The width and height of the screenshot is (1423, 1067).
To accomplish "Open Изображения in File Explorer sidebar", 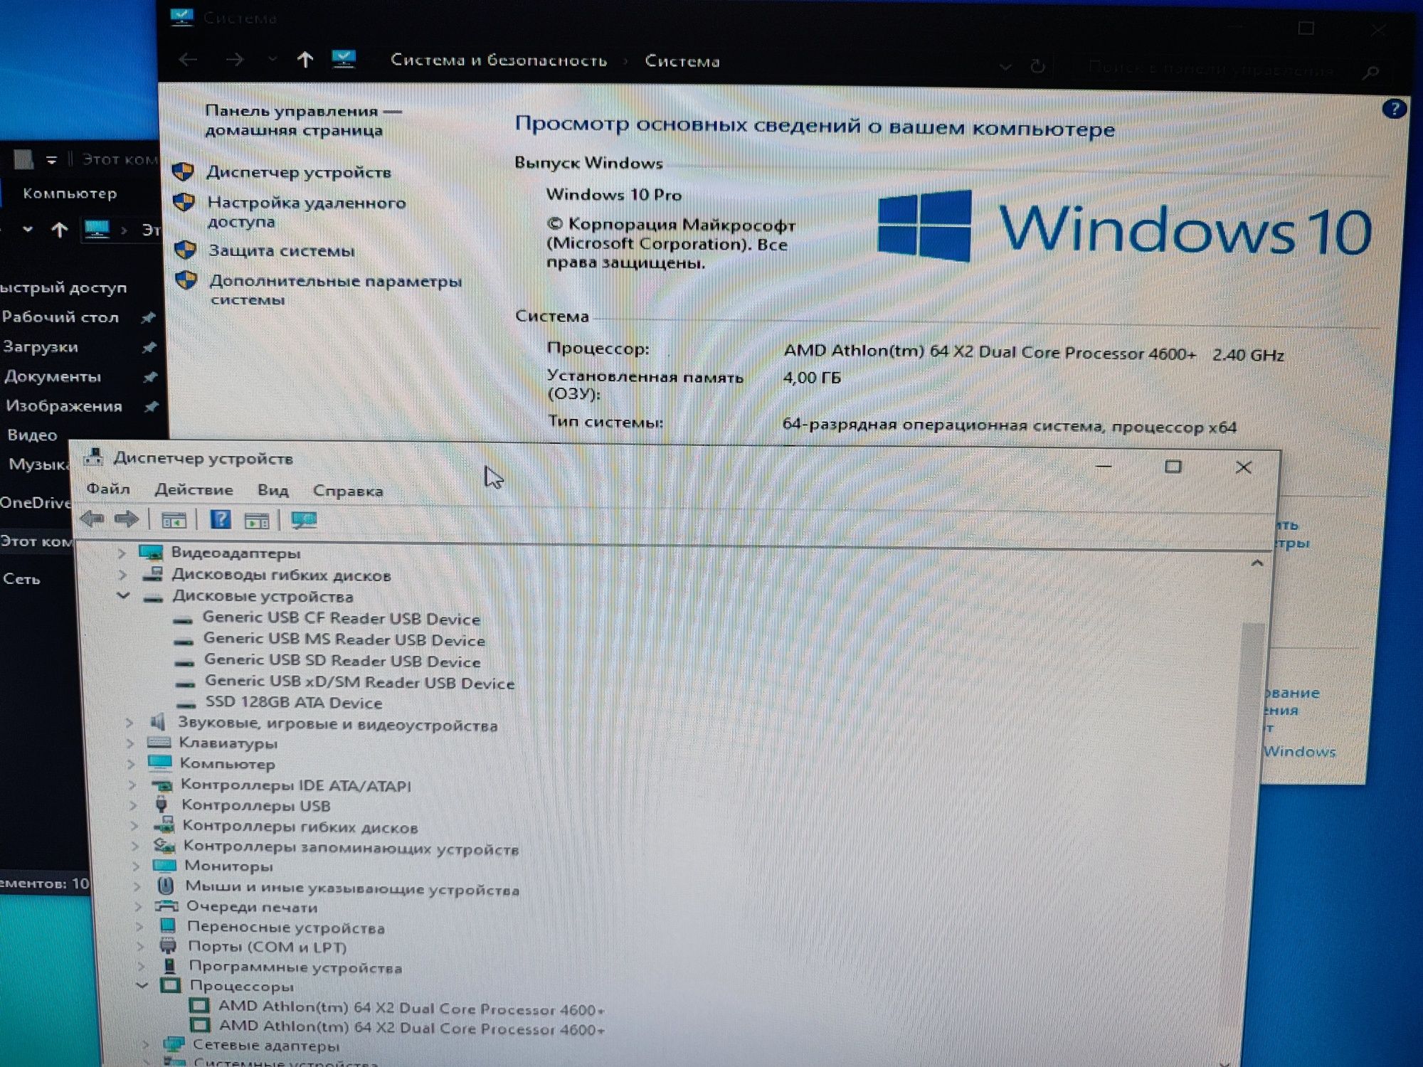I will click(64, 406).
